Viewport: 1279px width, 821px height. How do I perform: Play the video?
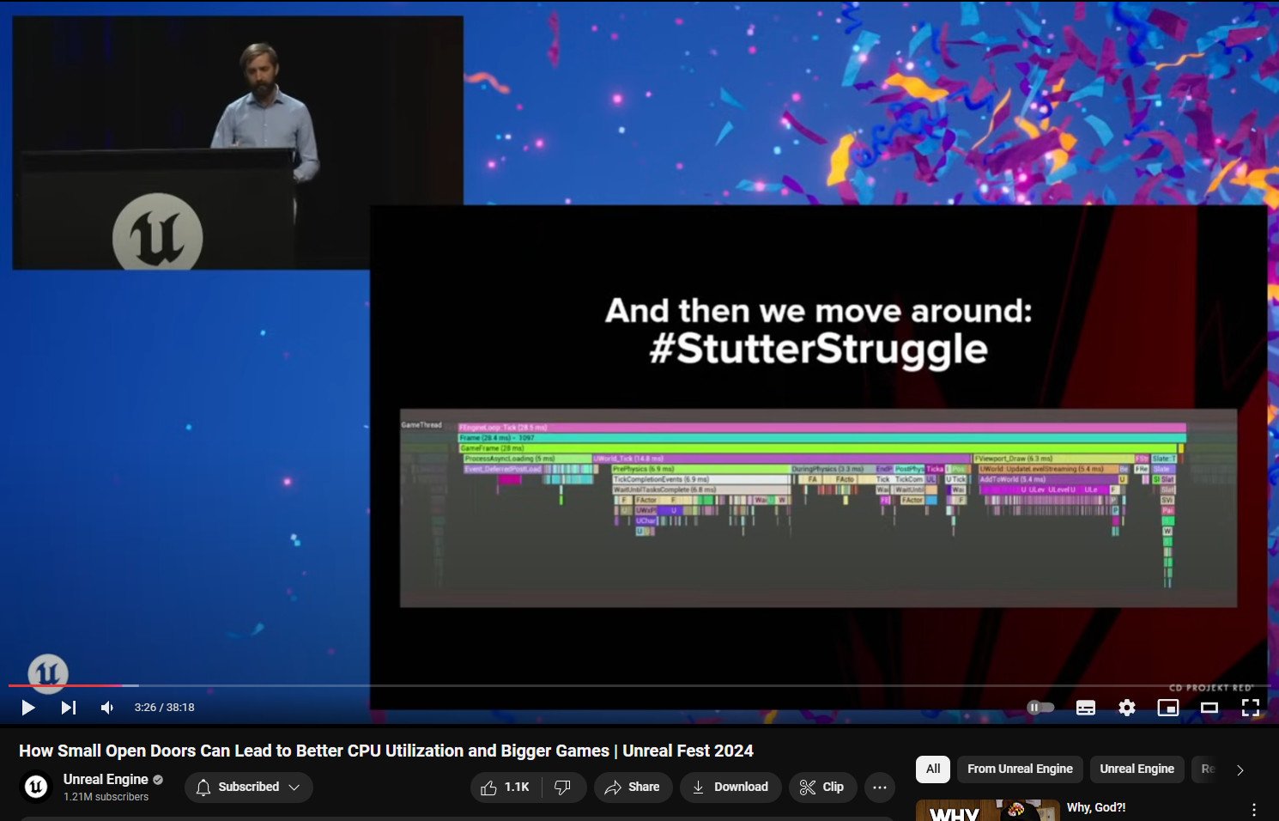[x=28, y=708]
